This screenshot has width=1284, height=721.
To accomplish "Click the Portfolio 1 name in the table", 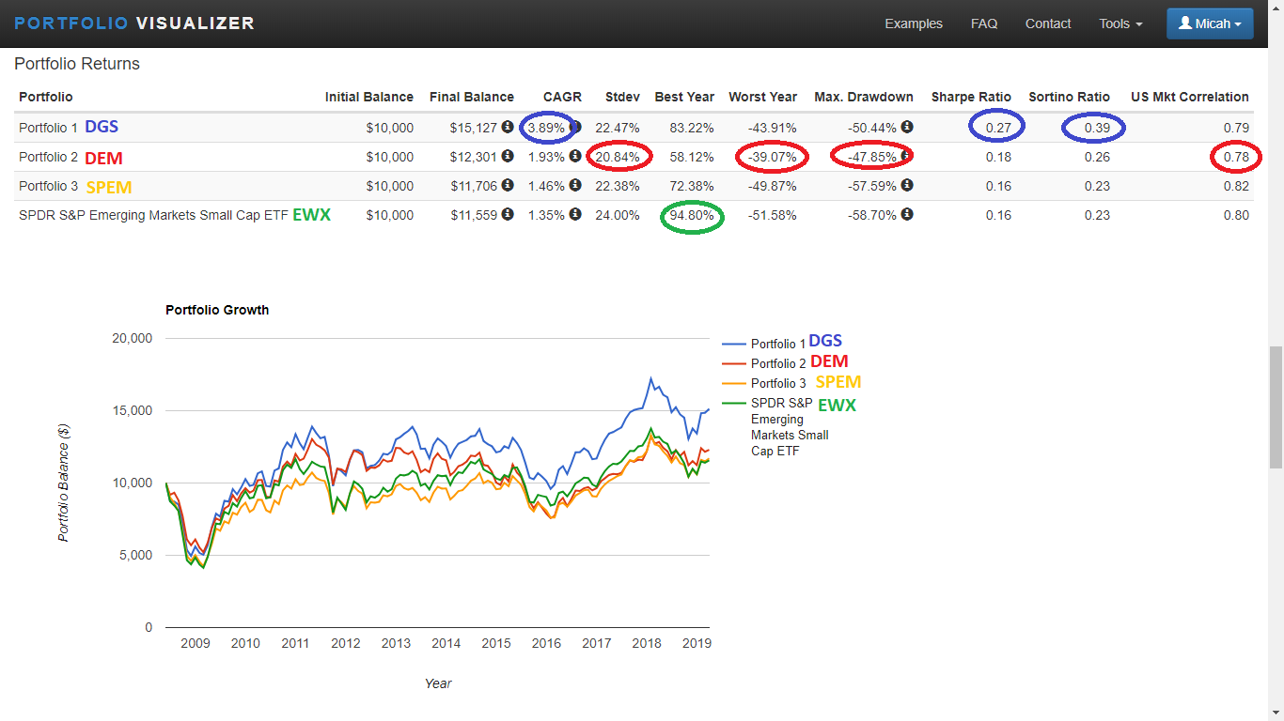I will 48,128.
